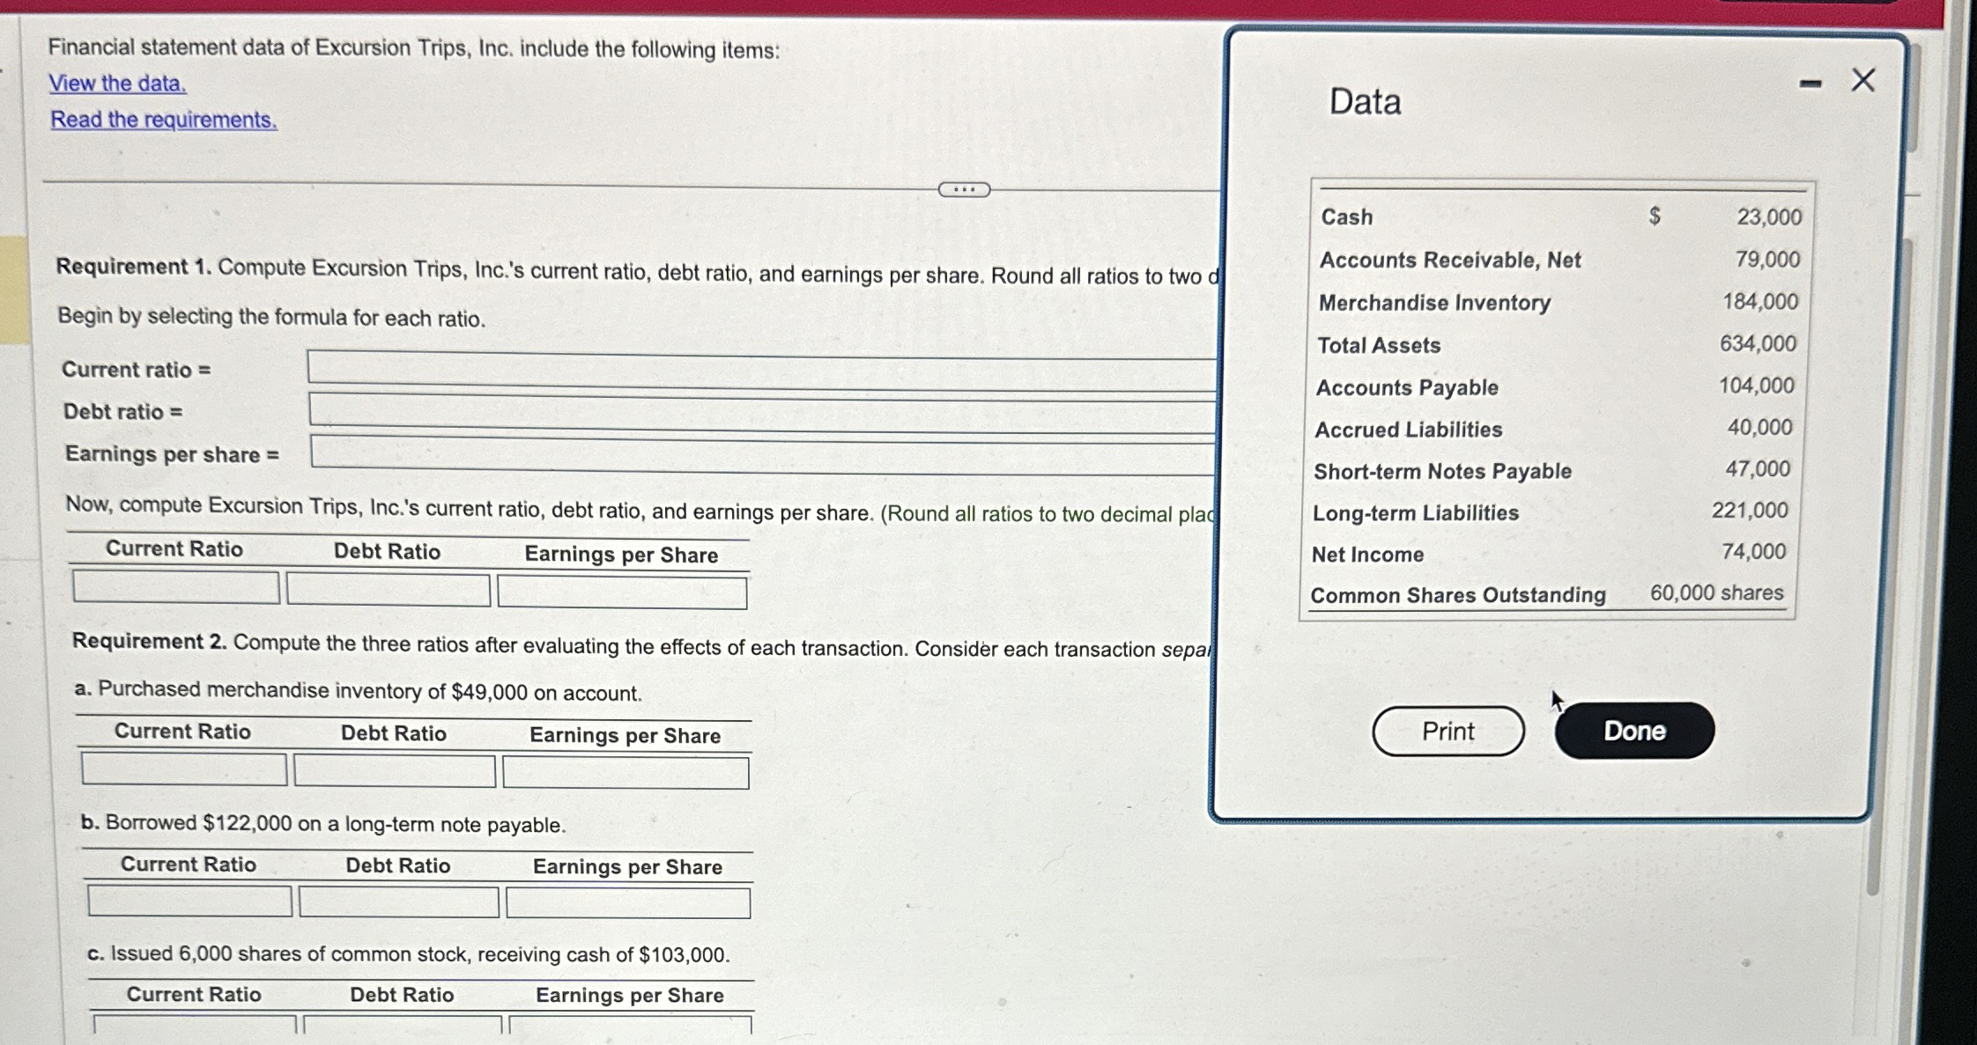Click Requirement 1 Current Ratio input box

click(x=175, y=587)
